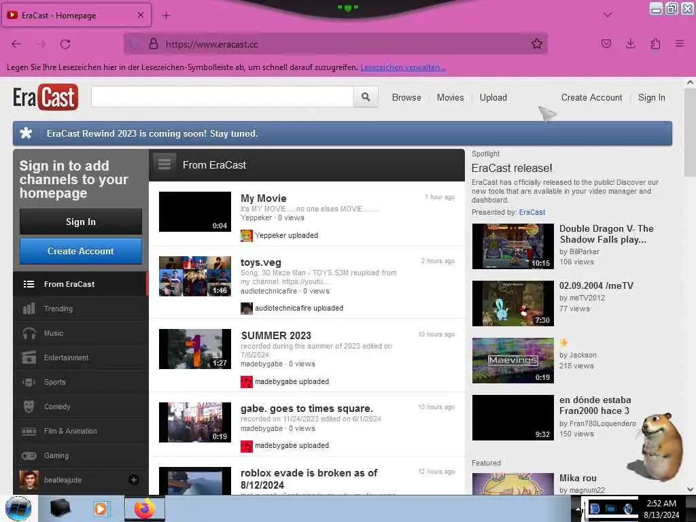696x522 pixels.
Task: Open the EraCast presenter link in Spotlight
Action: pos(532,212)
